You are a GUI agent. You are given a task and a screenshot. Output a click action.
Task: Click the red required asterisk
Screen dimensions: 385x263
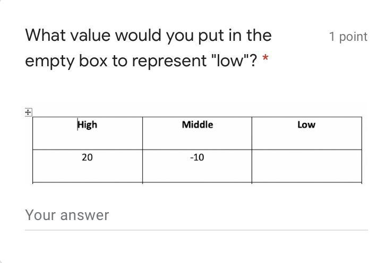[265, 58]
